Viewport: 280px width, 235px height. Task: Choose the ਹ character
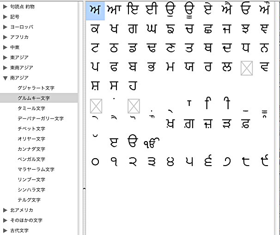(133, 86)
